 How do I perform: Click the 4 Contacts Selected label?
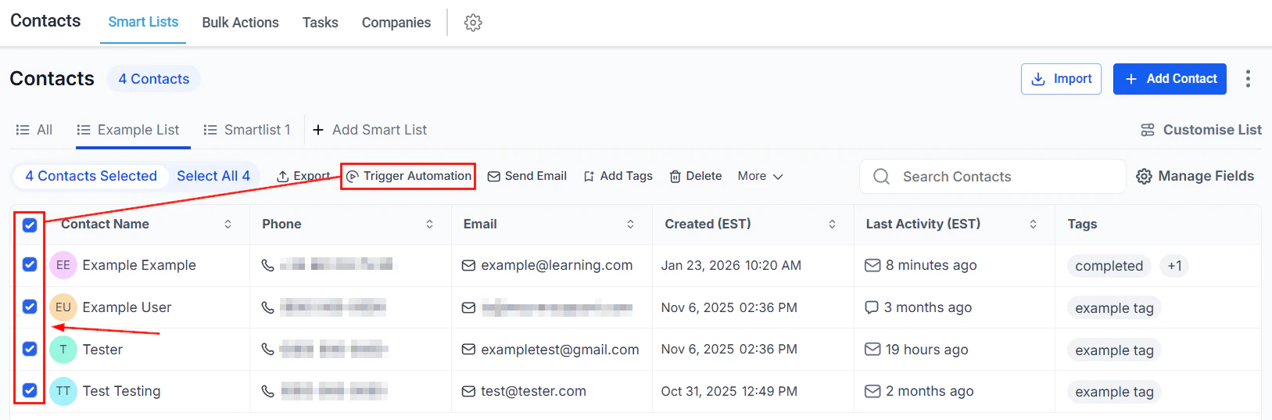pyautogui.click(x=91, y=176)
